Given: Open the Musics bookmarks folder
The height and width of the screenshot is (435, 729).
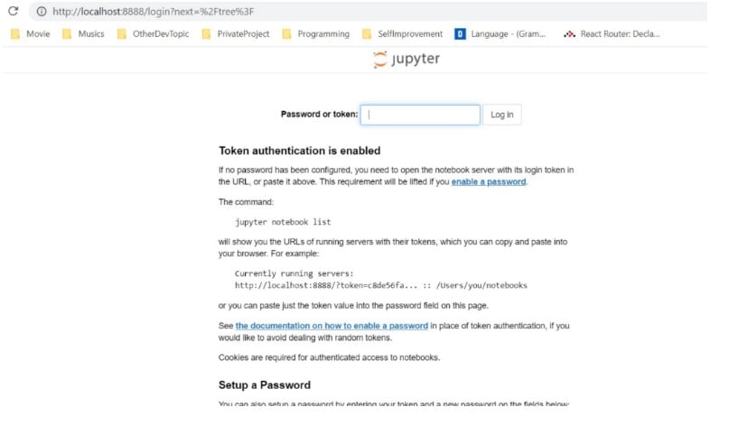Looking at the screenshot, I should 84,34.
